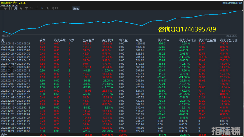Viewport: 244px width, 137px height.
Task: Click the 余额 column header
Action: (139, 40)
